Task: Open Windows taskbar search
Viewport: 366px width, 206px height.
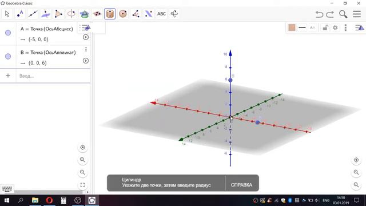Action: coord(21,200)
